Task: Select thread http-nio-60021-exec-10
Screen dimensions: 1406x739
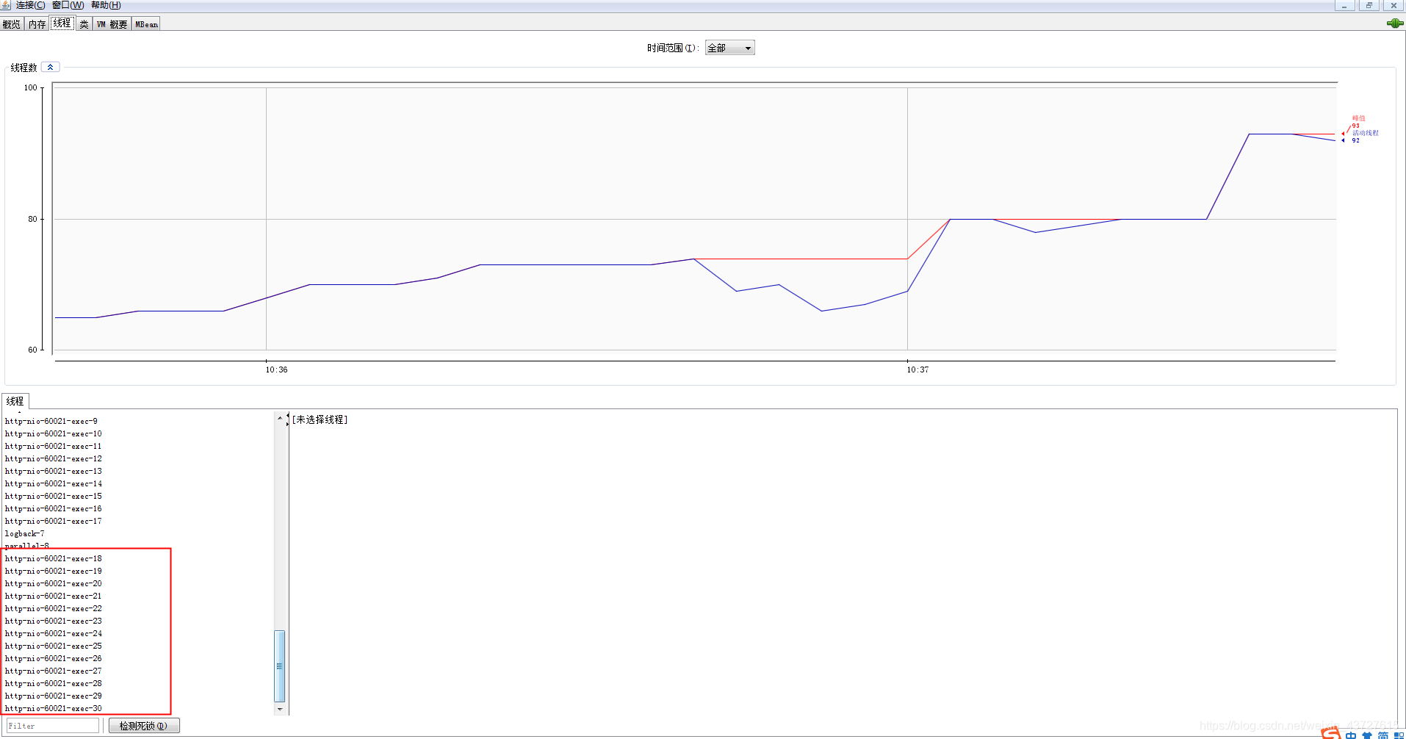Action: (x=54, y=434)
